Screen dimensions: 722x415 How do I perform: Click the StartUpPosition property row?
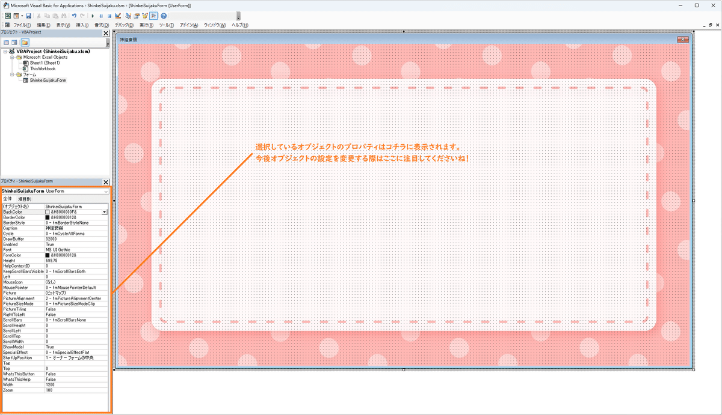(x=55, y=358)
